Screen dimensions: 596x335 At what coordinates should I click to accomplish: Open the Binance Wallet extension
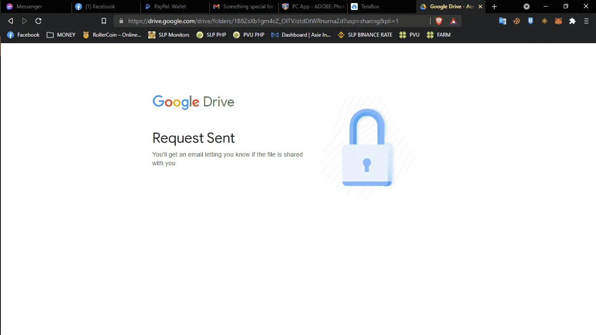pos(545,21)
